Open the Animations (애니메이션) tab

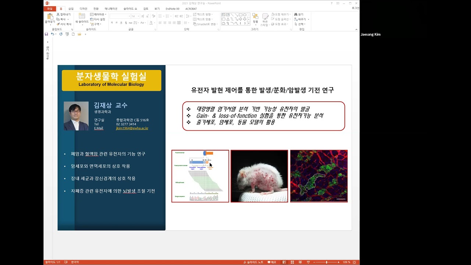click(111, 8)
